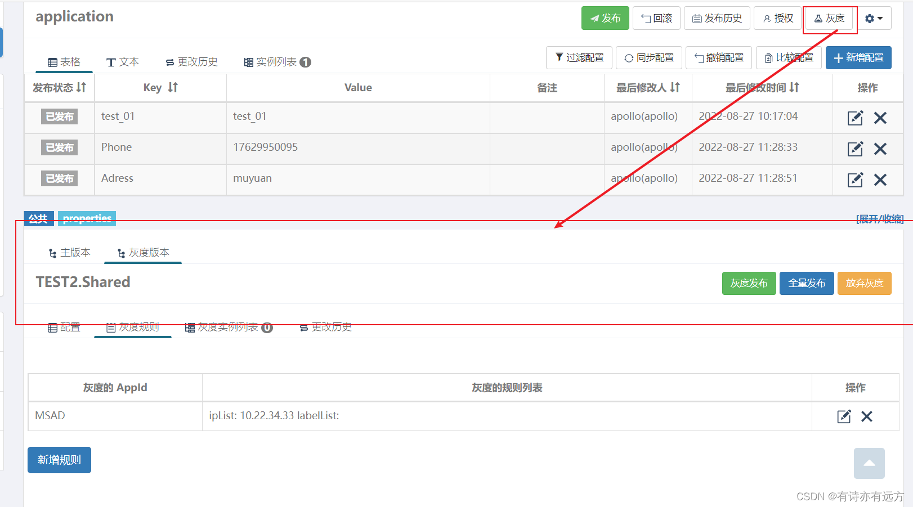Delete the test_01 configuration row

pos(880,118)
